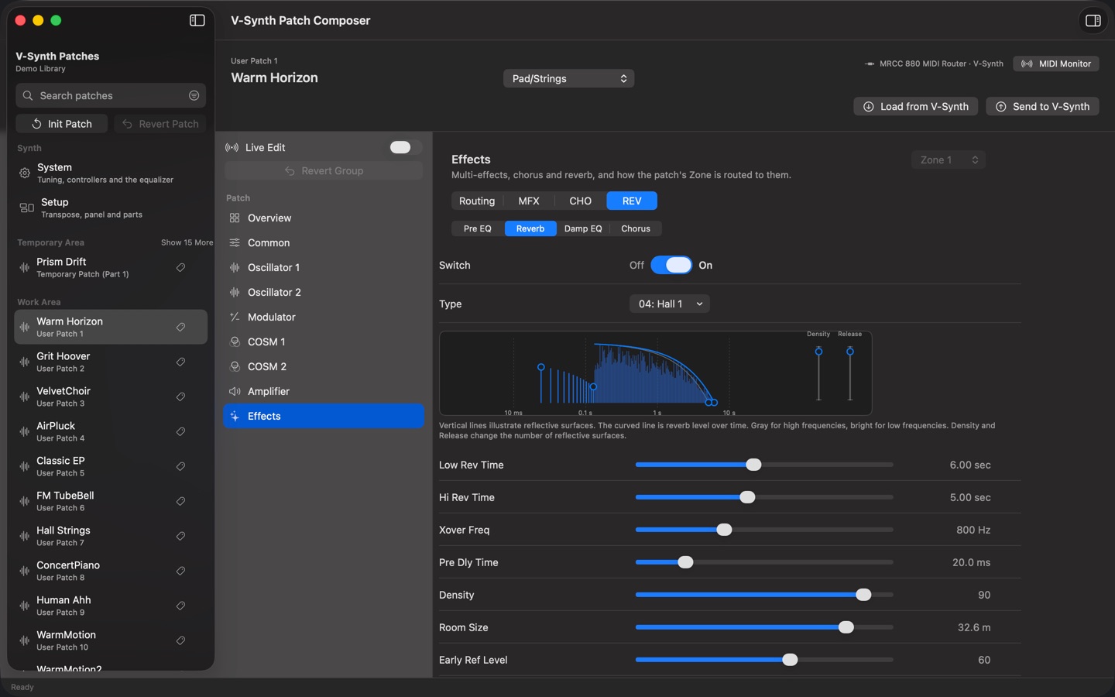Viewport: 1115px width, 697px height.
Task: Enable the Live Edit switch
Action: coord(400,147)
